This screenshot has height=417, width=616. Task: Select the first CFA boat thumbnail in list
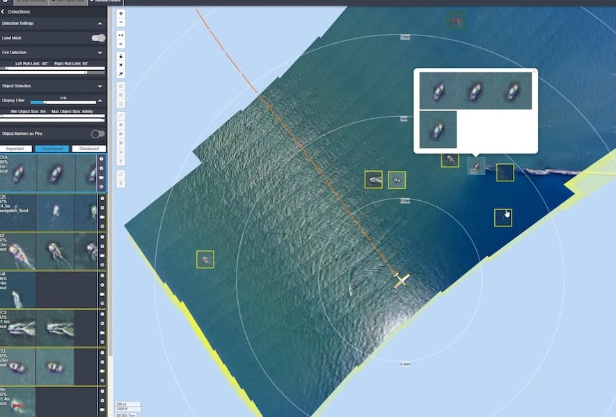[x=17, y=173]
